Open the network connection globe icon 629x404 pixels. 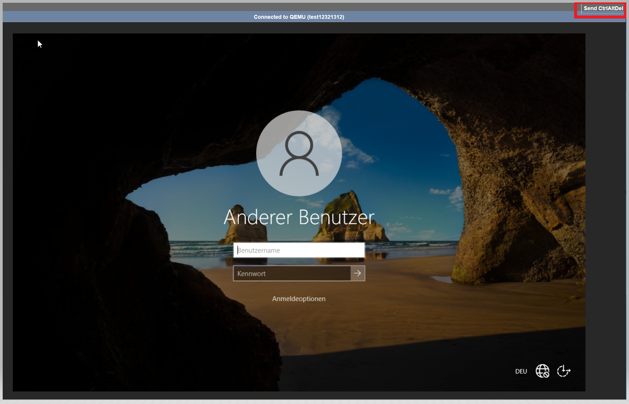click(x=542, y=371)
